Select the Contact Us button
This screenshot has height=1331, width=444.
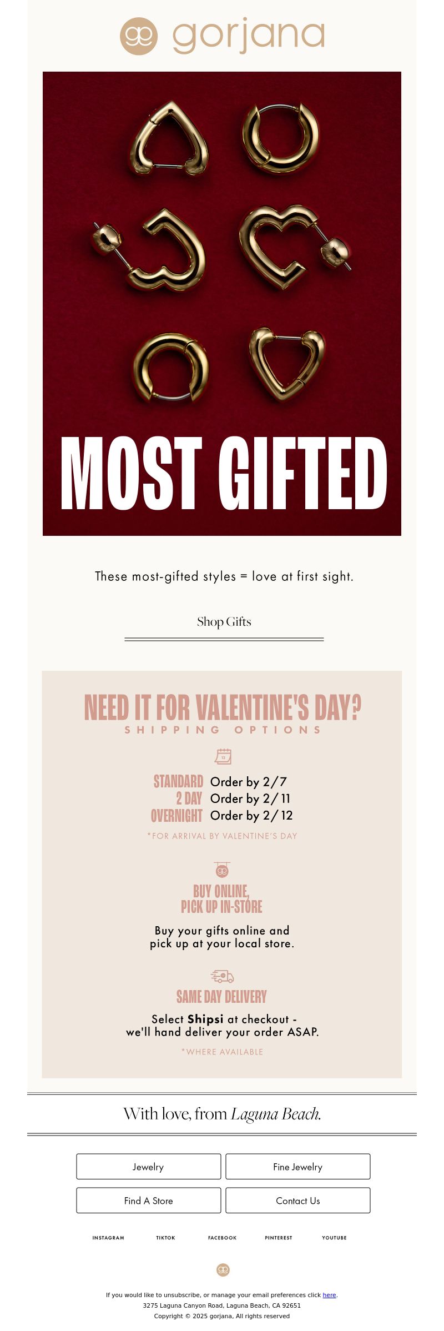pyautogui.click(x=298, y=1200)
